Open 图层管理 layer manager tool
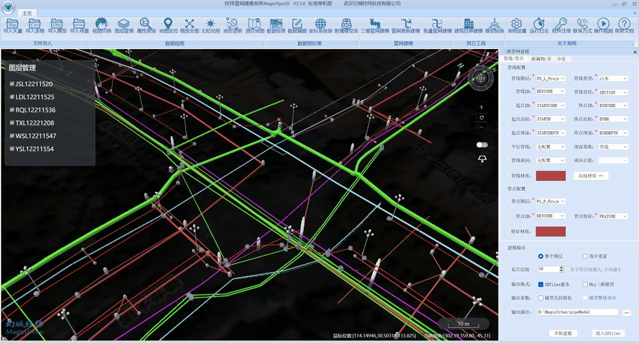Image resolution: width=639 pixels, height=343 pixels. click(x=124, y=26)
